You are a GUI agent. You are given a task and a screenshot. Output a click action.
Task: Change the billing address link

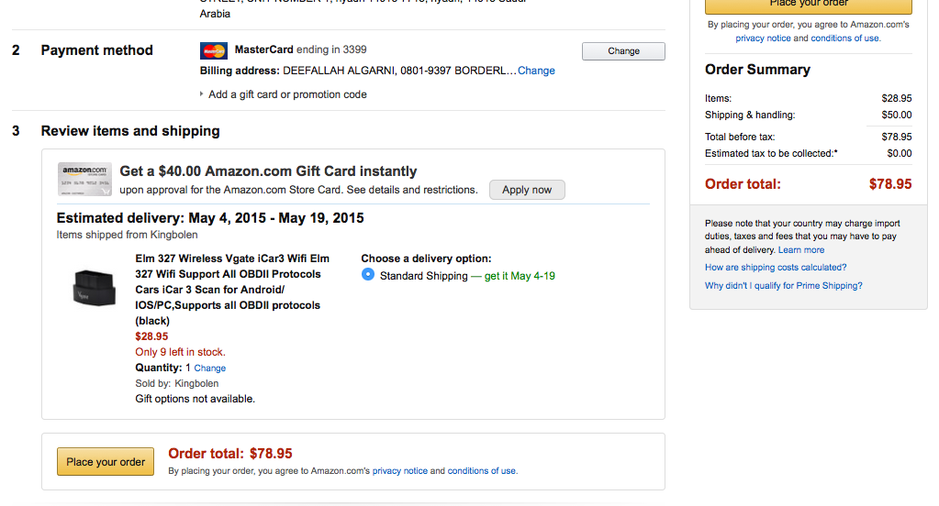point(536,71)
